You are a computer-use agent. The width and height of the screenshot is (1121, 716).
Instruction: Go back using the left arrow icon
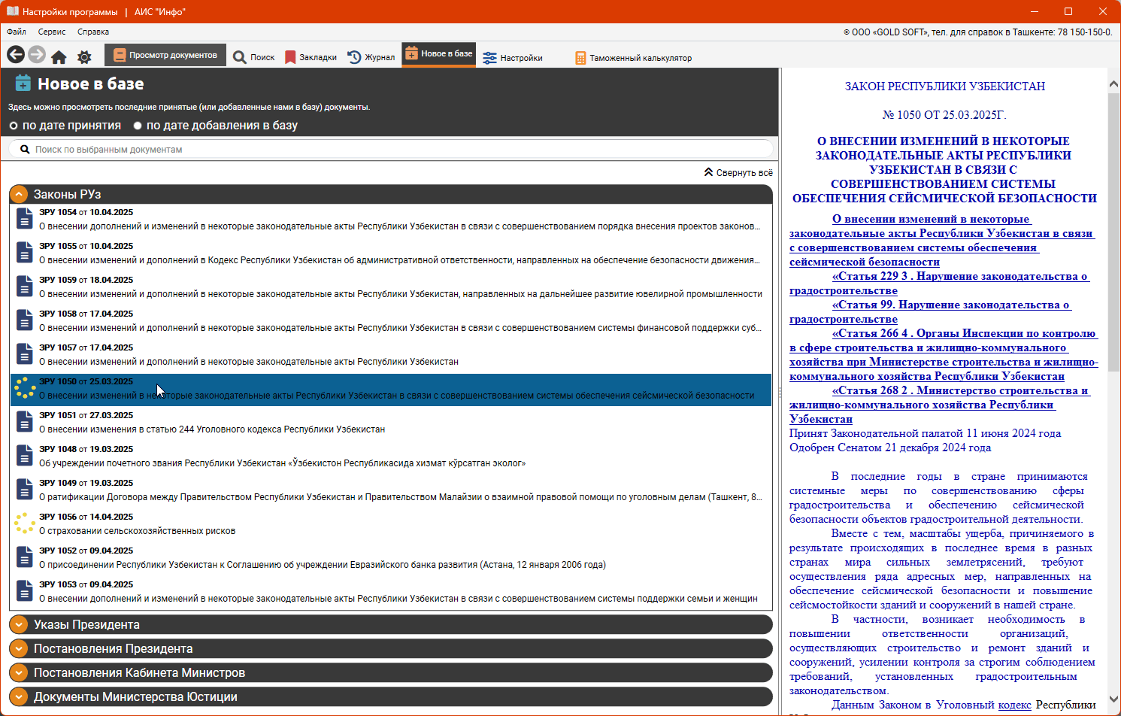[x=16, y=55]
